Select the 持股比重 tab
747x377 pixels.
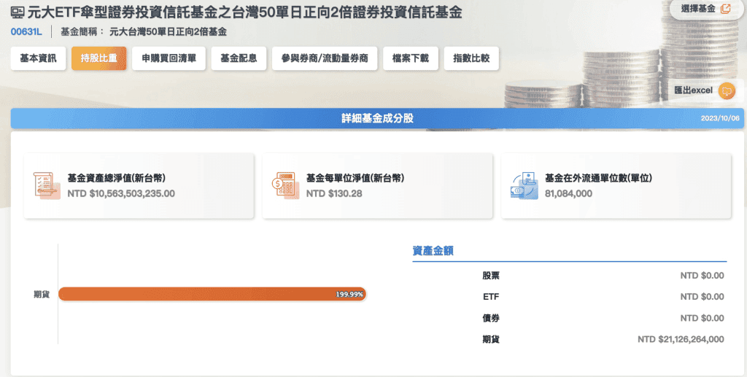[99, 58]
